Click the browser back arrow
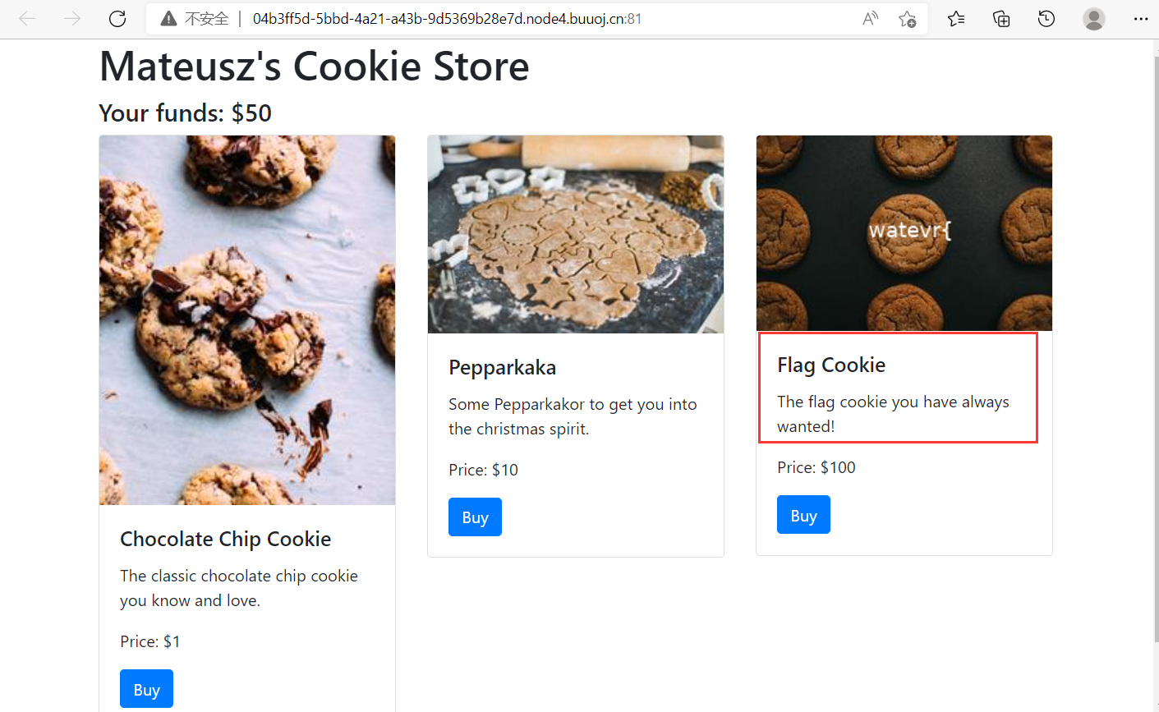 pyautogui.click(x=27, y=19)
